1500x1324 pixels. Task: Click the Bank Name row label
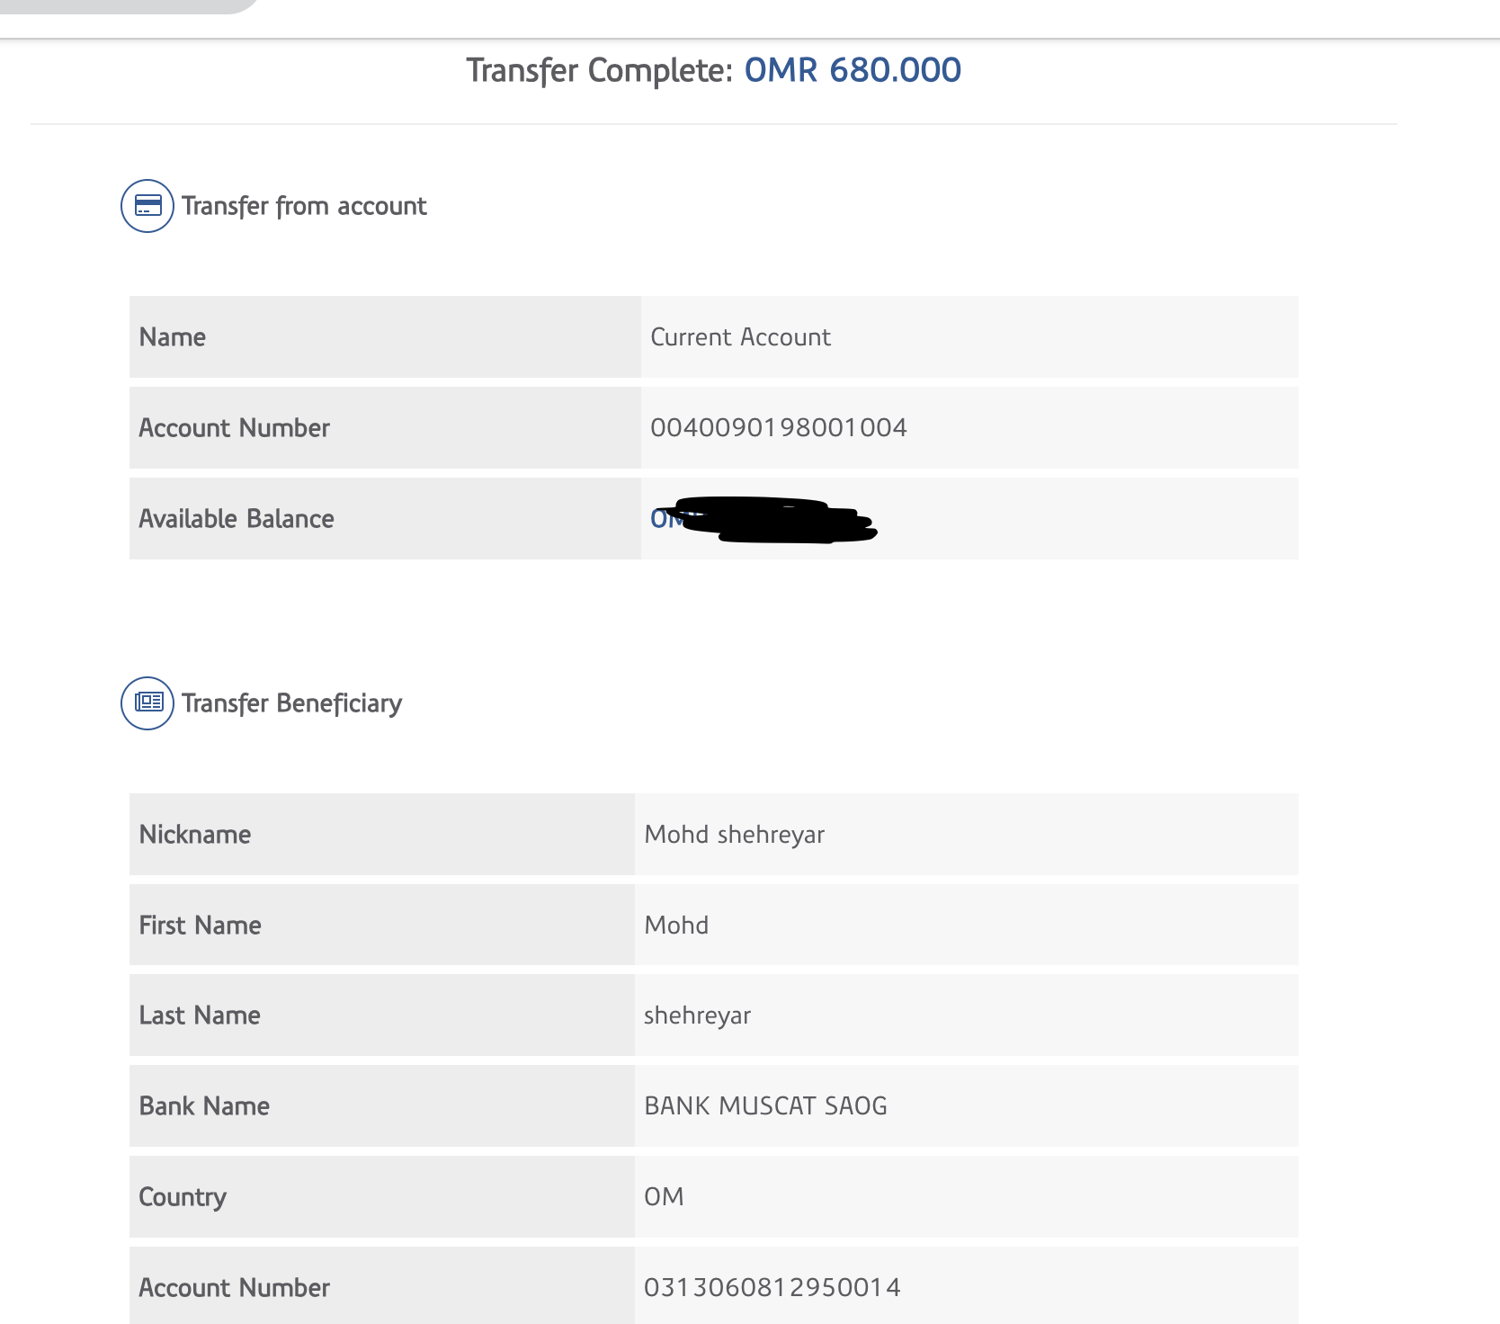click(204, 1106)
